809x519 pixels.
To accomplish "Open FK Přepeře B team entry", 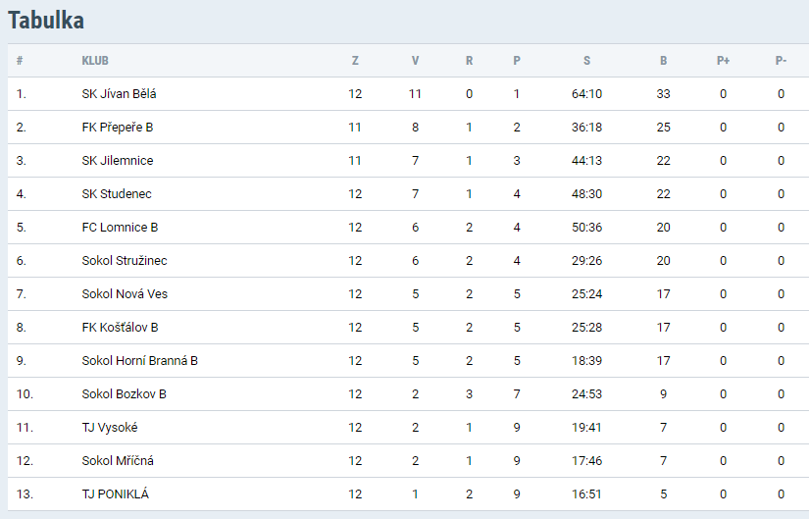I will click(x=118, y=128).
